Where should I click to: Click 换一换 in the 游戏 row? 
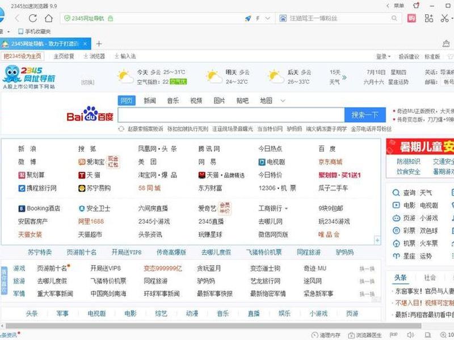point(367,269)
